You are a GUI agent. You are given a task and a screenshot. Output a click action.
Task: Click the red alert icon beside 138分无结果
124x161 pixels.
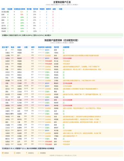63,83
